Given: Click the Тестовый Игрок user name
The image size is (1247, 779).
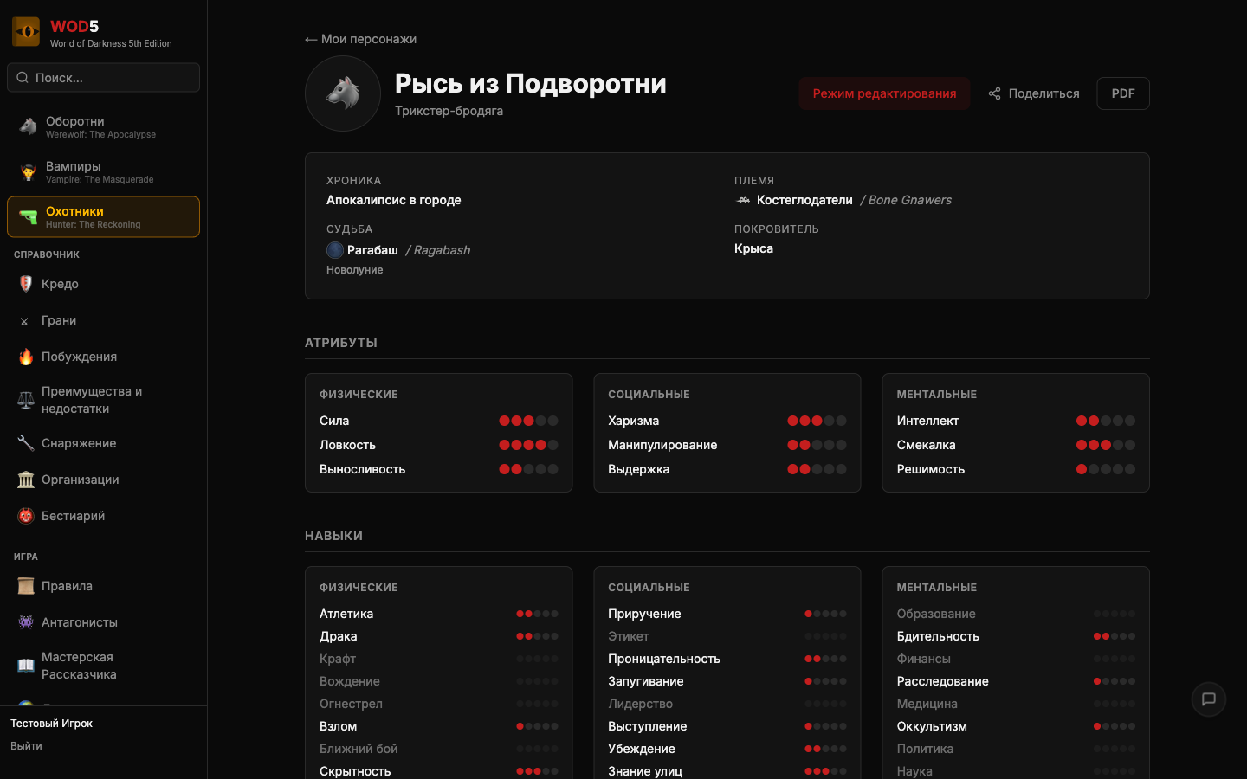Looking at the screenshot, I should point(51,724).
